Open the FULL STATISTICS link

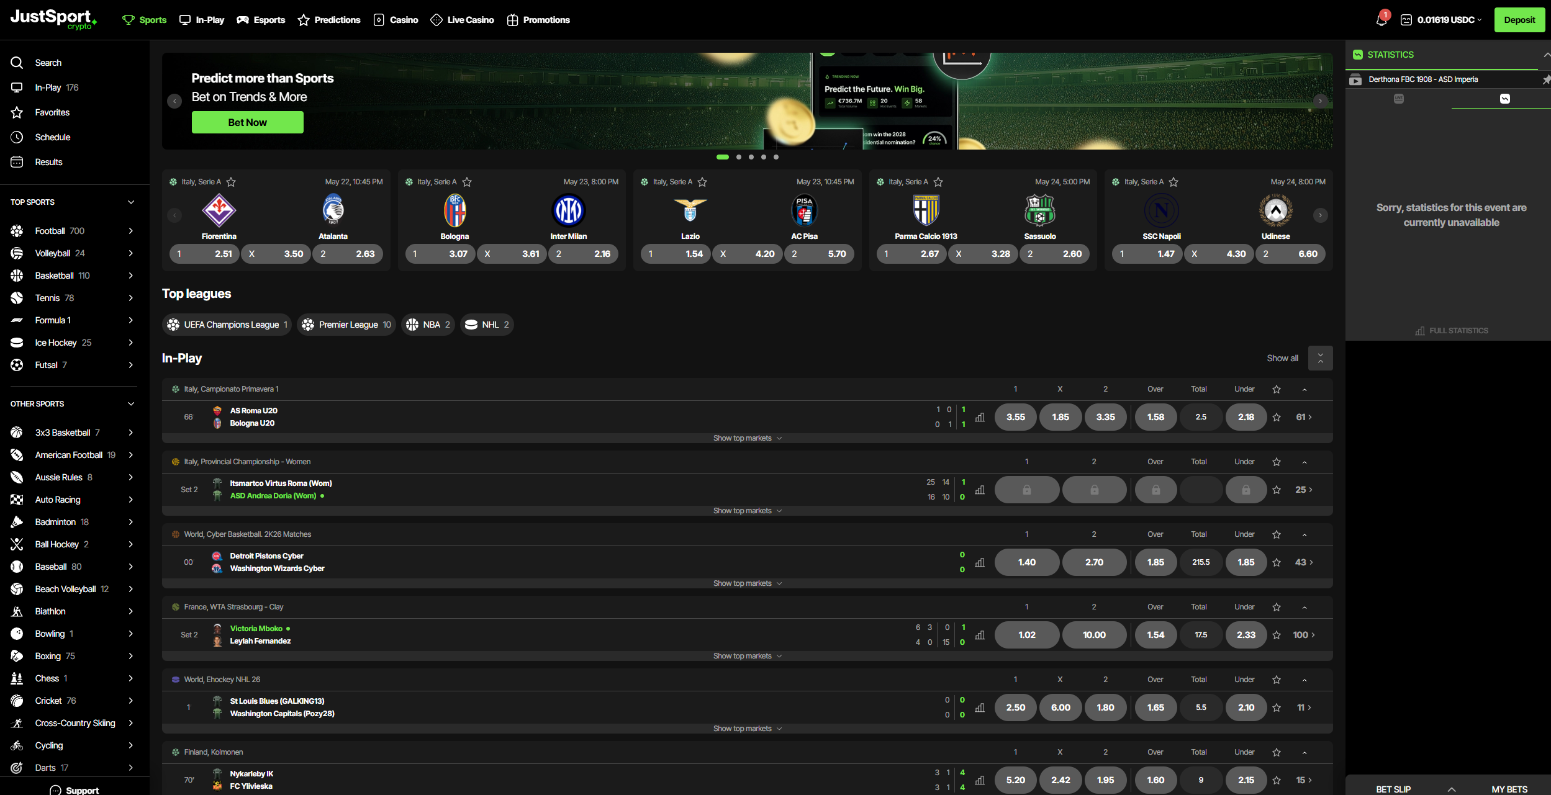1451,331
